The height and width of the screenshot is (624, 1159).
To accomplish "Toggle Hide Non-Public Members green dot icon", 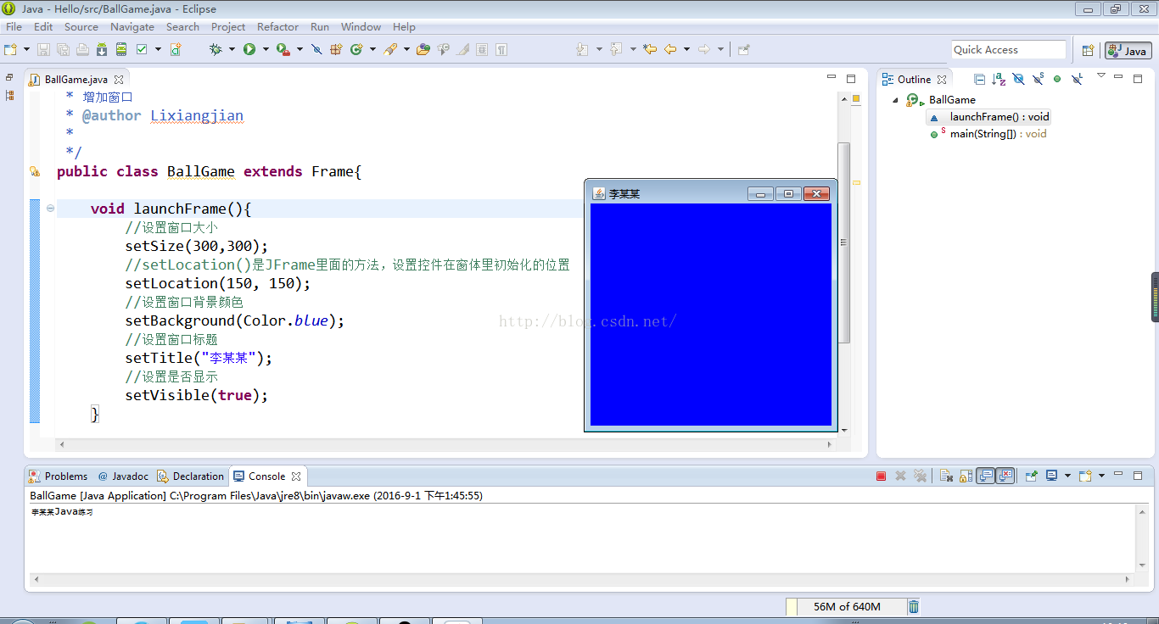I will 1057,79.
